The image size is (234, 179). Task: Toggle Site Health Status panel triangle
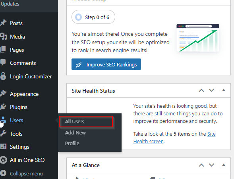224,90
